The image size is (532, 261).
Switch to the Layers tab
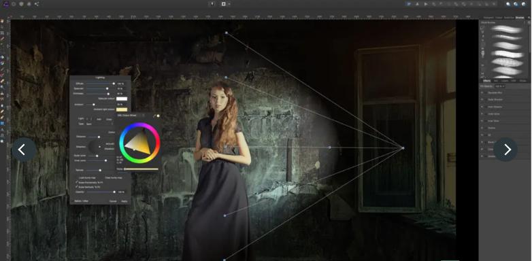[505, 81]
